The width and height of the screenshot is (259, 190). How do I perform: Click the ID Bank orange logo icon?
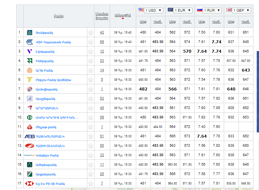30,70
